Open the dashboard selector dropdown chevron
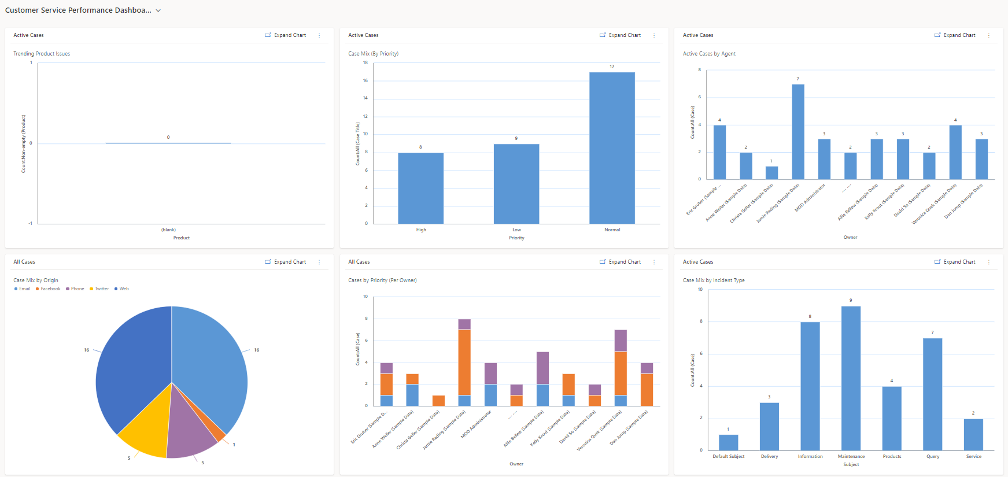 [158, 10]
